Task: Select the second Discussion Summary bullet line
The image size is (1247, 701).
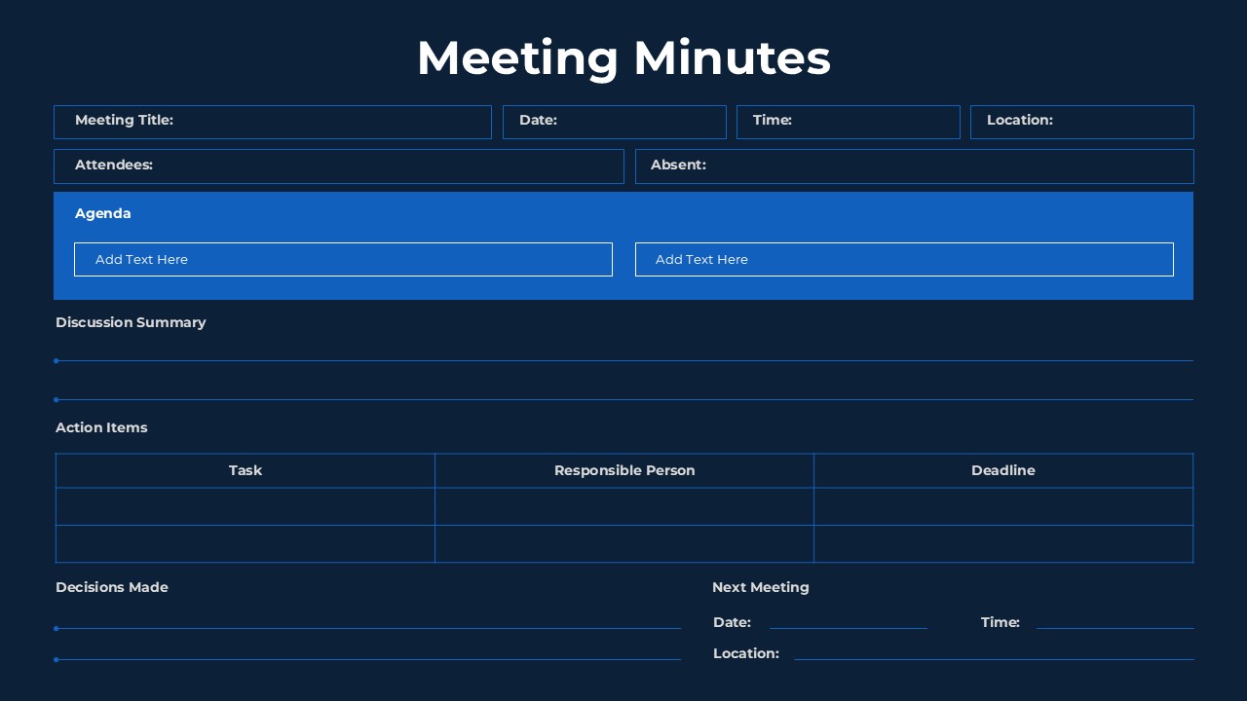Action: (x=623, y=399)
